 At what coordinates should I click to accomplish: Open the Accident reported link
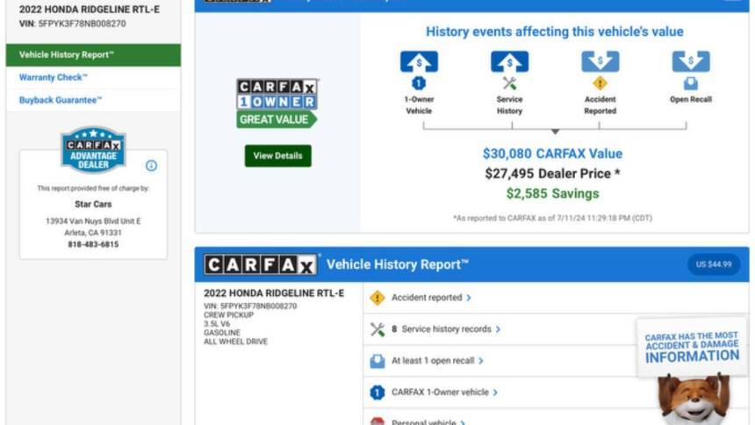[427, 298]
